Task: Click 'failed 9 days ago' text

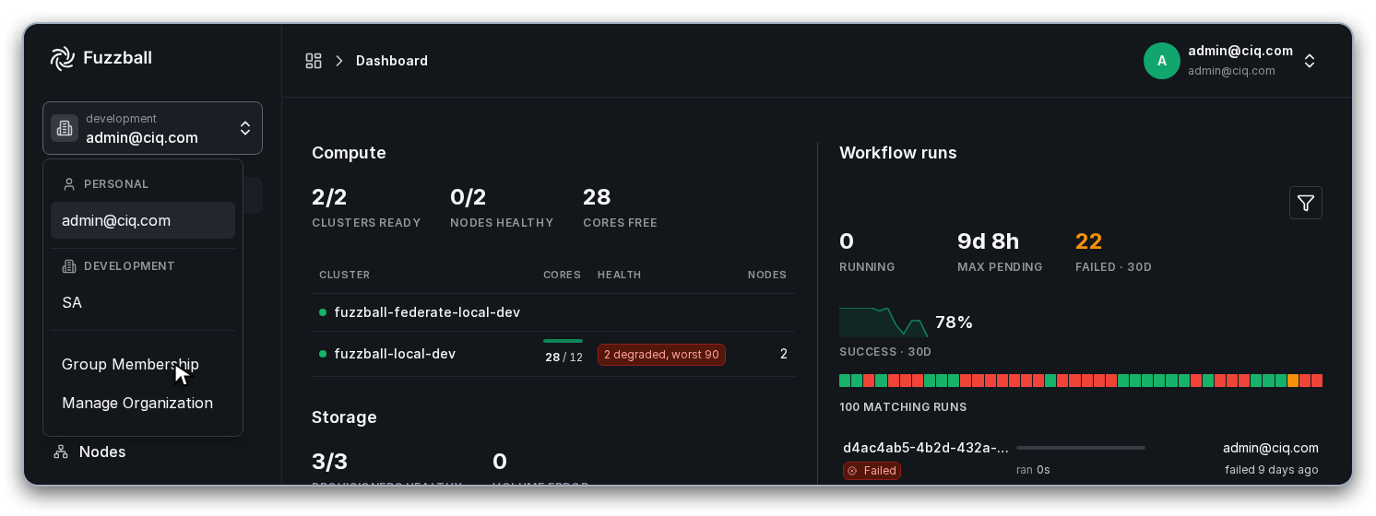Action: [x=1272, y=470]
